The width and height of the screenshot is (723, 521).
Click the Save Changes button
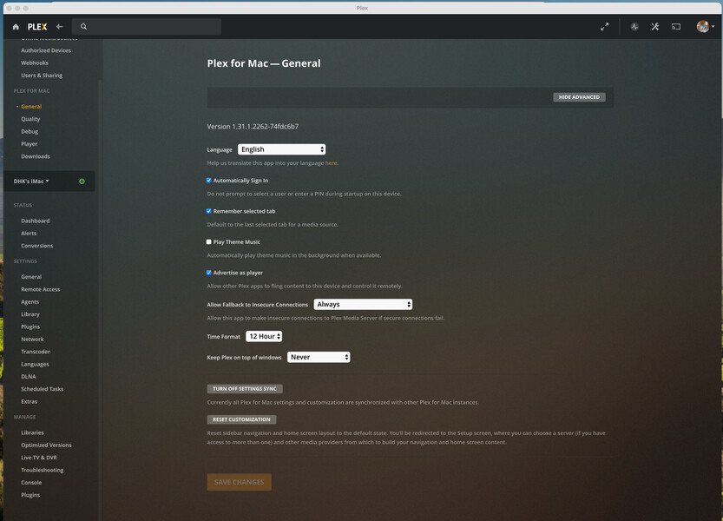[x=240, y=482]
